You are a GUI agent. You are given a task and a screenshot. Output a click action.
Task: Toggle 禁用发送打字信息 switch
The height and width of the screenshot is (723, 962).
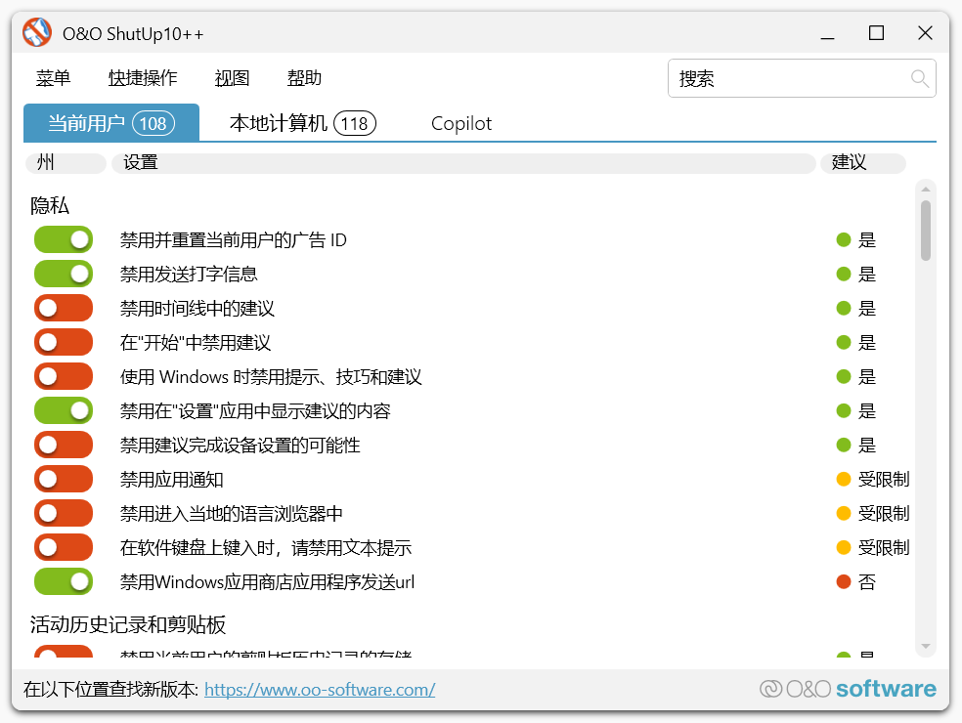click(x=64, y=275)
